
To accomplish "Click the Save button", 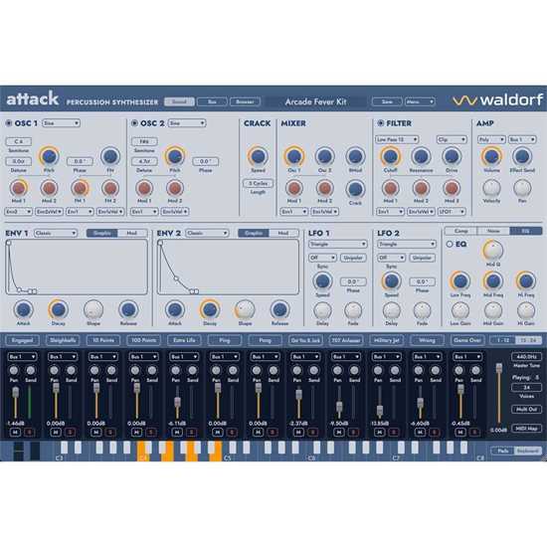I will 387,101.
